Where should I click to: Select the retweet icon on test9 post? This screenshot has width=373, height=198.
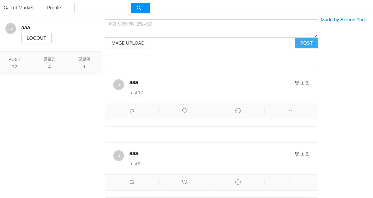click(x=131, y=182)
